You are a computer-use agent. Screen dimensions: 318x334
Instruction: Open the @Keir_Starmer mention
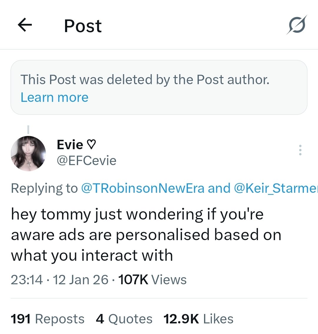(x=276, y=188)
